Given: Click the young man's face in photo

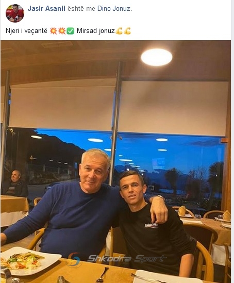Looking at the screenshot, I should [133, 189].
